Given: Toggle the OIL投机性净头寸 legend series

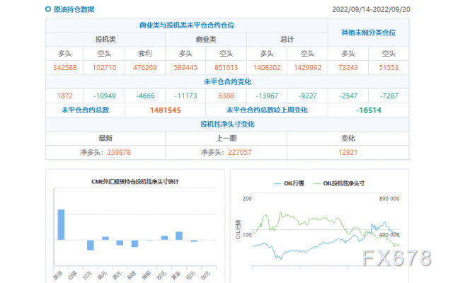Looking at the screenshot, I should click(339, 183).
